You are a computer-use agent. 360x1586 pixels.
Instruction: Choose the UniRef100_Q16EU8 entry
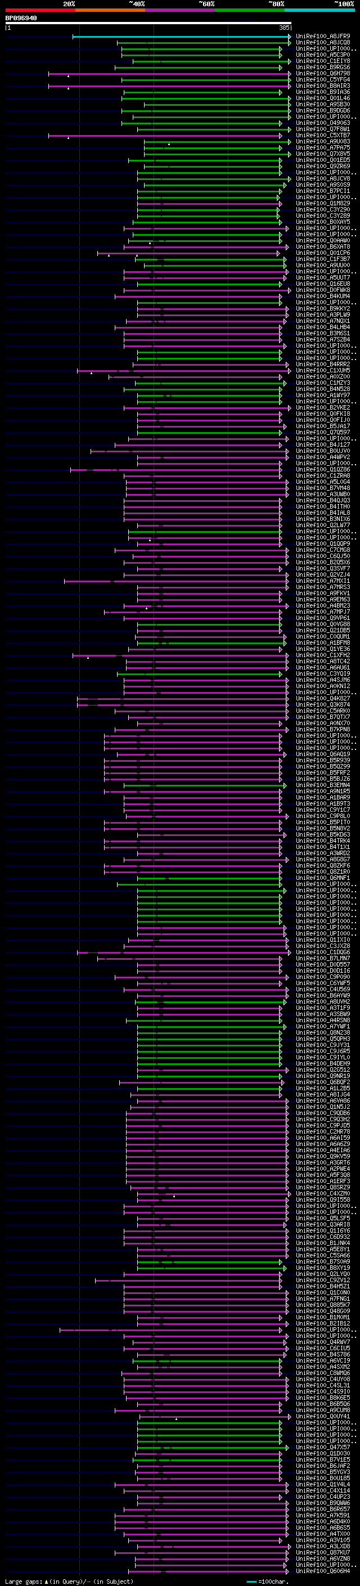pyautogui.click(x=323, y=284)
